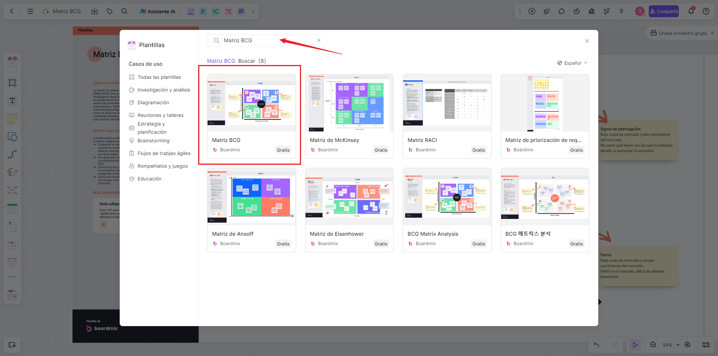Click the pink flowchart icon
Screen dimensions: 718x356
coord(228,12)
